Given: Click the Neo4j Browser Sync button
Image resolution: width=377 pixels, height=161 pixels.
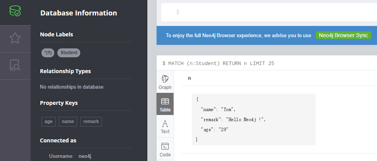Looking at the screenshot, I should (x=343, y=35).
